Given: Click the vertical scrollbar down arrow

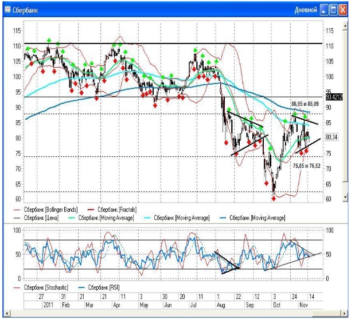Looking at the screenshot, I should click(345, 197).
